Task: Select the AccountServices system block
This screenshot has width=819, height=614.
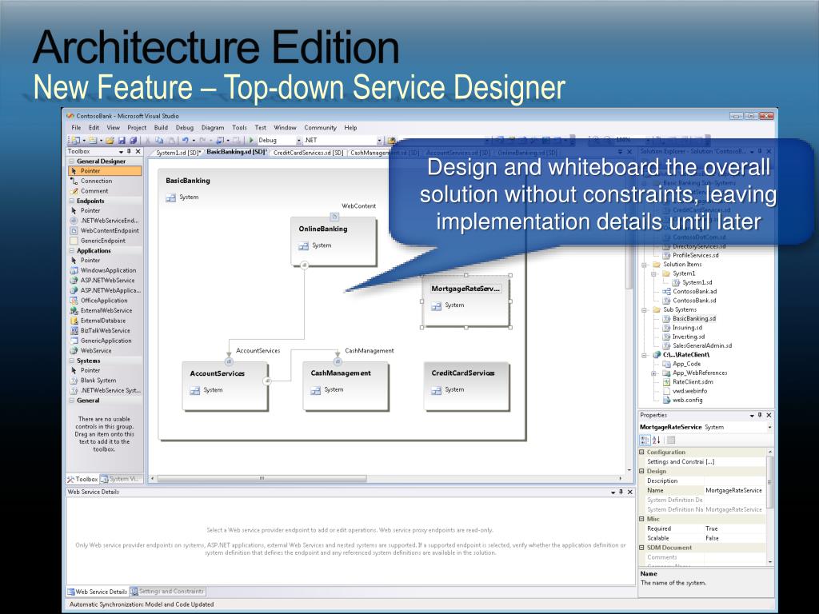Action: [225, 387]
